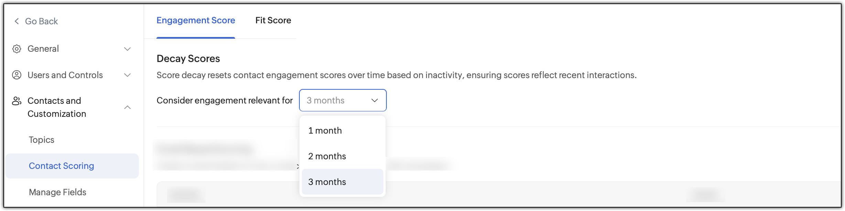Click the Users and Controls person icon
This screenshot has height=211, width=845.
coord(17,75)
